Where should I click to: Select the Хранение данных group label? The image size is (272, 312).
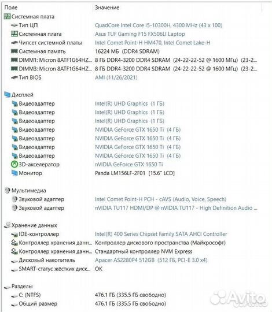[34, 225]
